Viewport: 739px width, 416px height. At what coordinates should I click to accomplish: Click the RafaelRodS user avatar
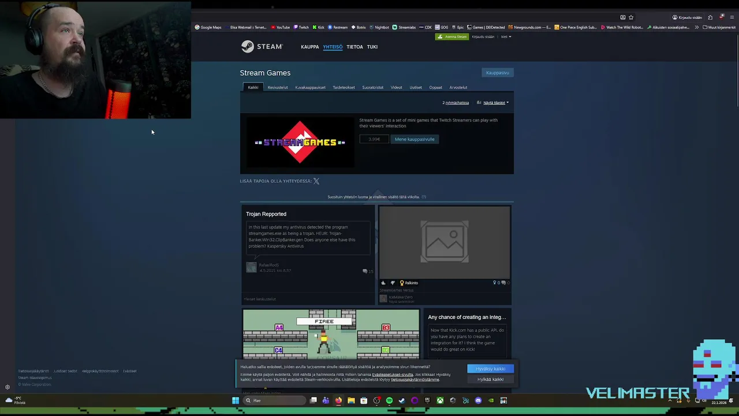251,267
